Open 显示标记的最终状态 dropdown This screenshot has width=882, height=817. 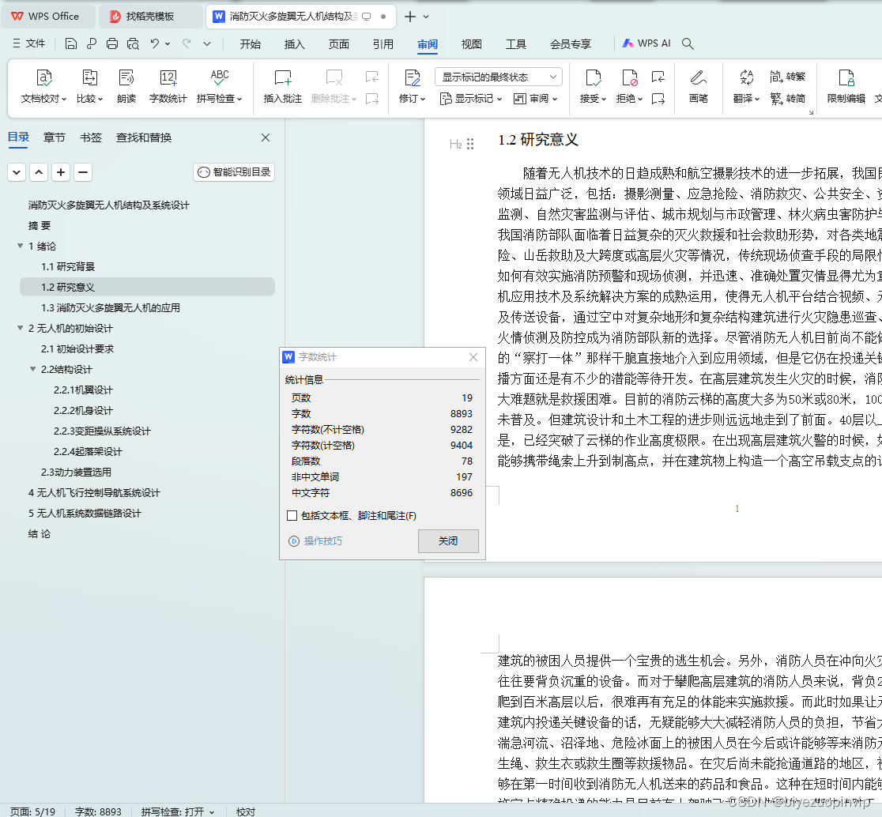499,77
